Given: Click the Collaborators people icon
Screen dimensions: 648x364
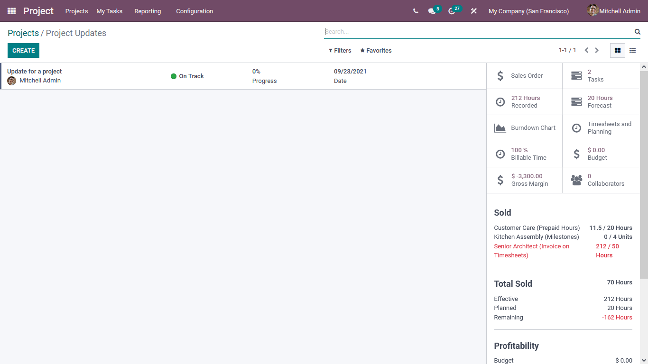Looking at the screenshot, I should [x=576, y=180].
